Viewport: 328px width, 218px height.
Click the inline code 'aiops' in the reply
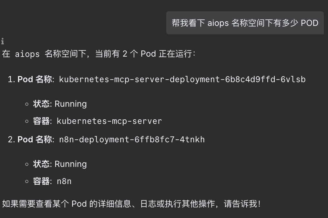point(27,54)
